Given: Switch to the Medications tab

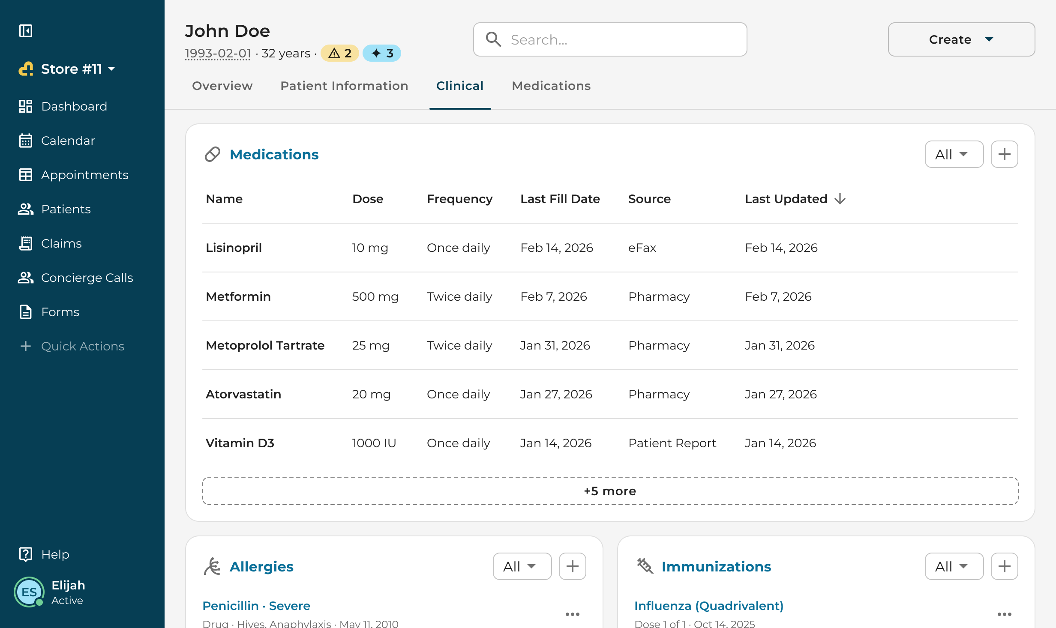Looking at the screenshot, I should click(x=551, y=86).
